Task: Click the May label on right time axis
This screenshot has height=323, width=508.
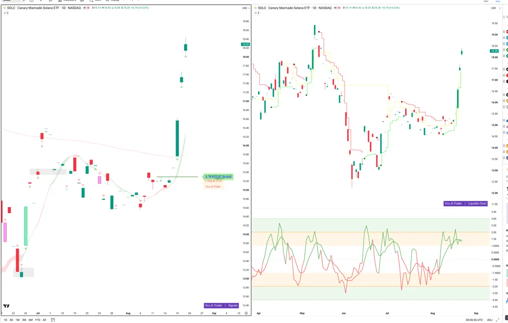Action: coord(302,313)
